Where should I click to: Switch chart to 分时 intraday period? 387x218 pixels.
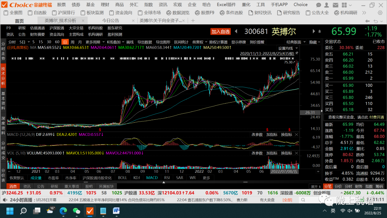[x=12, y=42]
